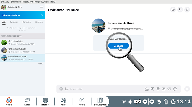The width and height of the screenshot is (192, 107).
Task: Open Documenten in the dock
Action: pyautogui.click(x=100, y=101)
